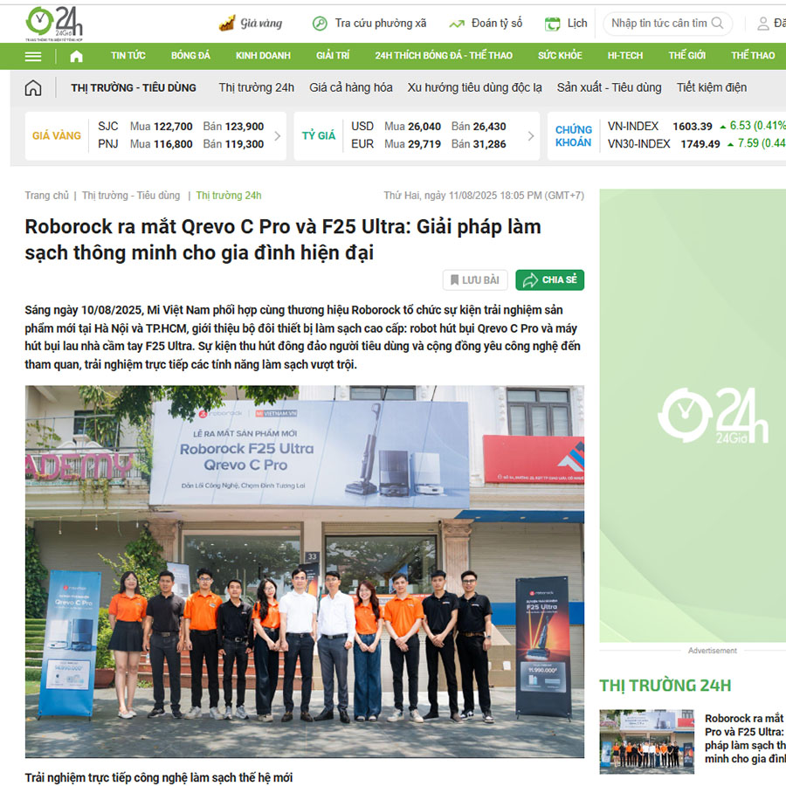The image size is (786, 786).
Task: Click the Tra cứu phường xã link
Action: (381, 23)
